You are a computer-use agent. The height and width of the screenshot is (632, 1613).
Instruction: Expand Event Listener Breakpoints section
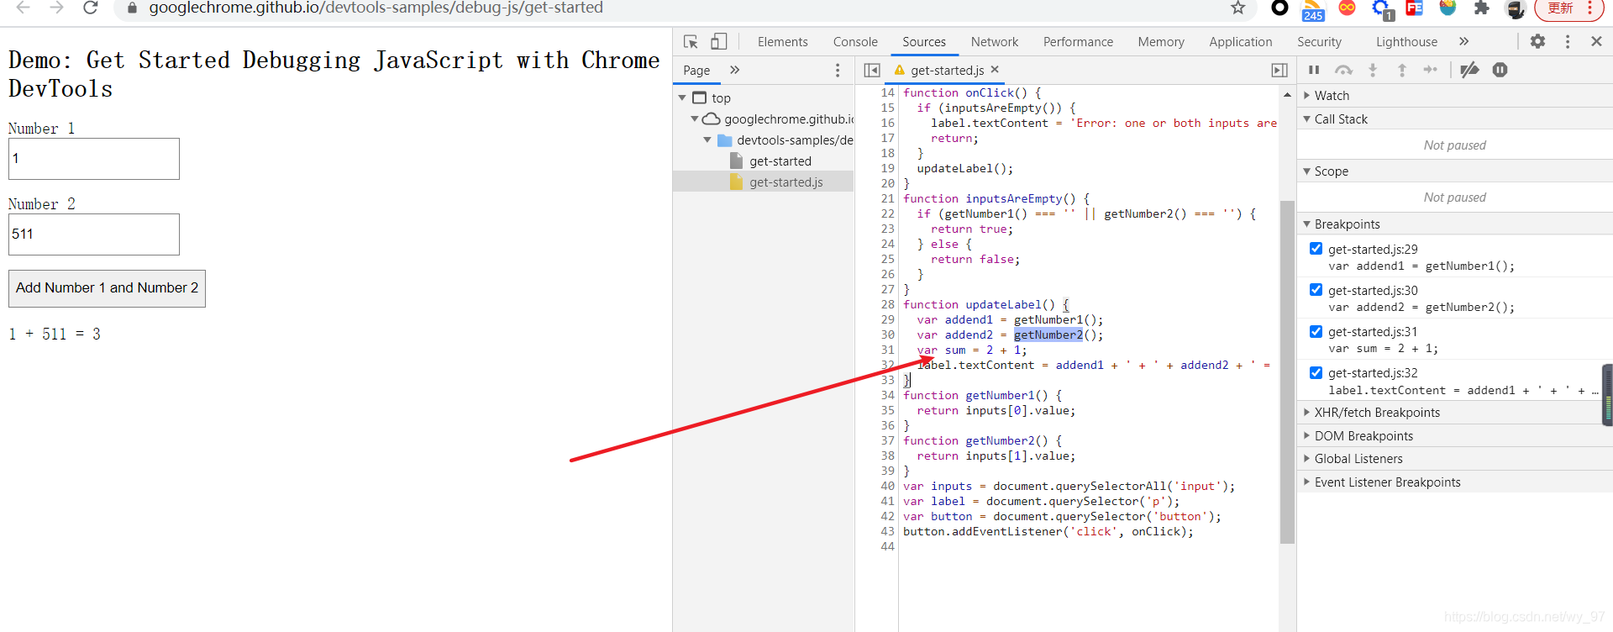[1454, 482]
